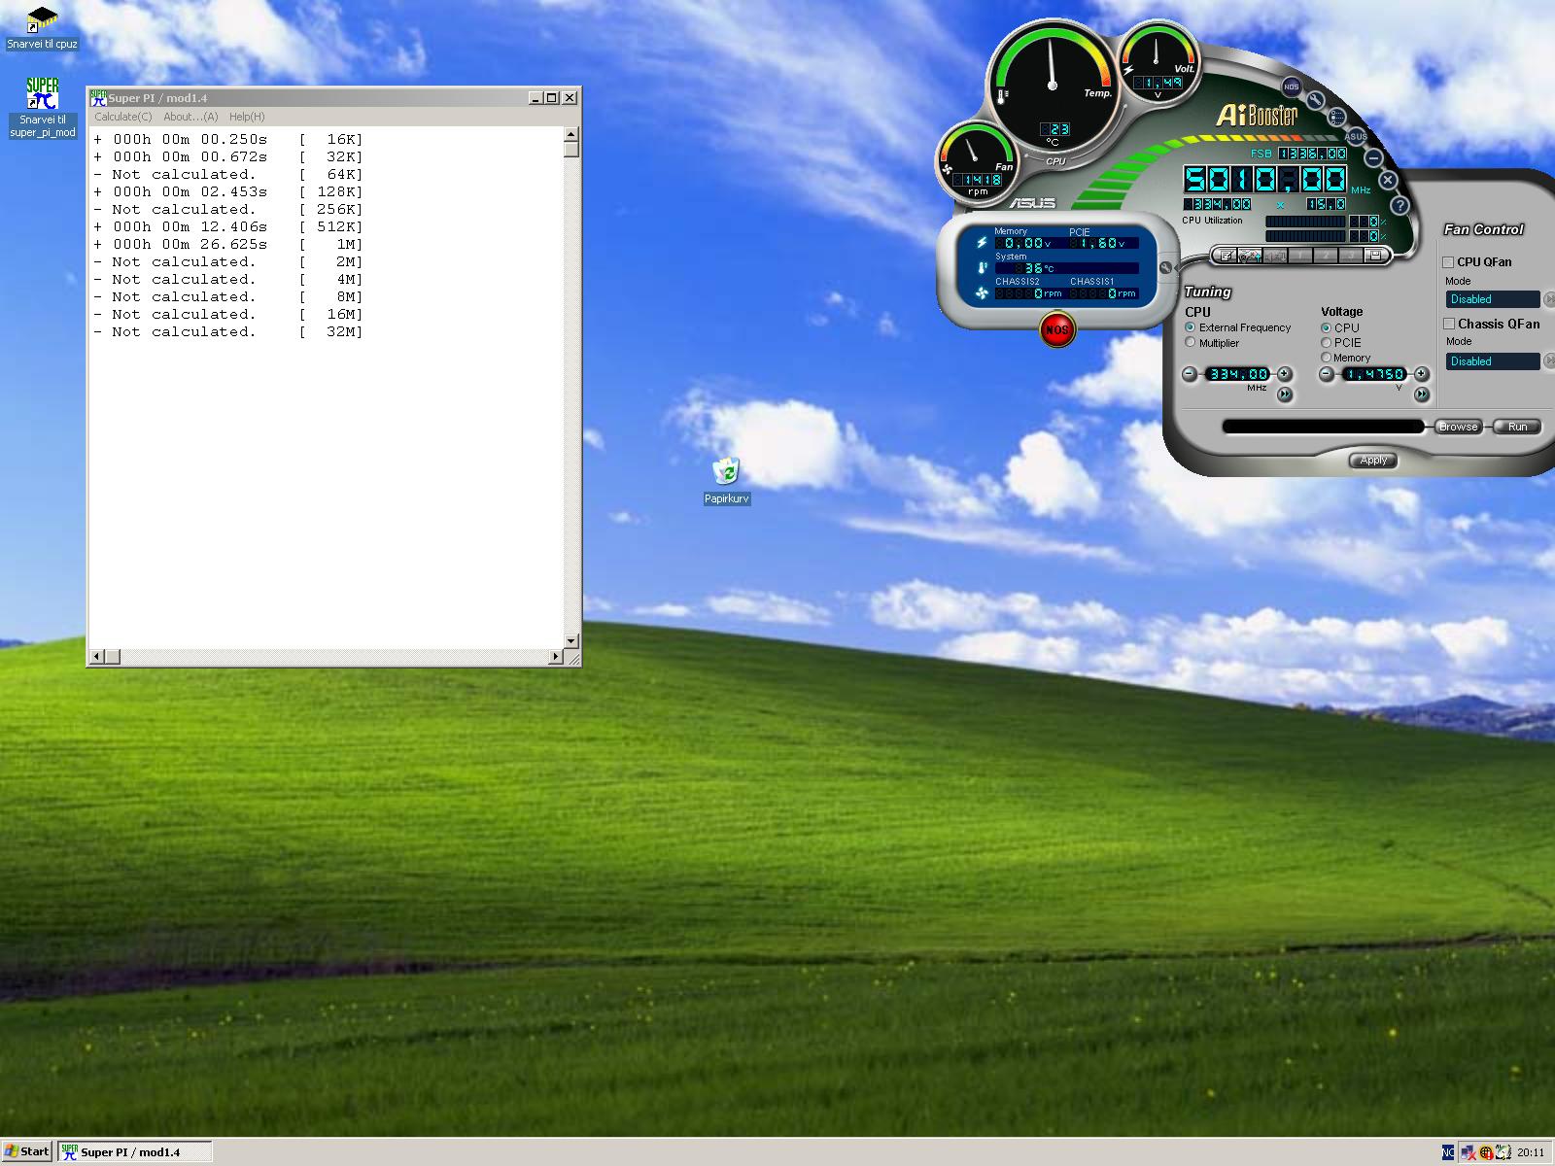
Task: Open Help(H) menu in Super PI
Action: pos(247,117)
